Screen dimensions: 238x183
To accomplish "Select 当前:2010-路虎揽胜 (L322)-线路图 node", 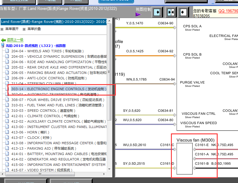I will pos(36,46).
